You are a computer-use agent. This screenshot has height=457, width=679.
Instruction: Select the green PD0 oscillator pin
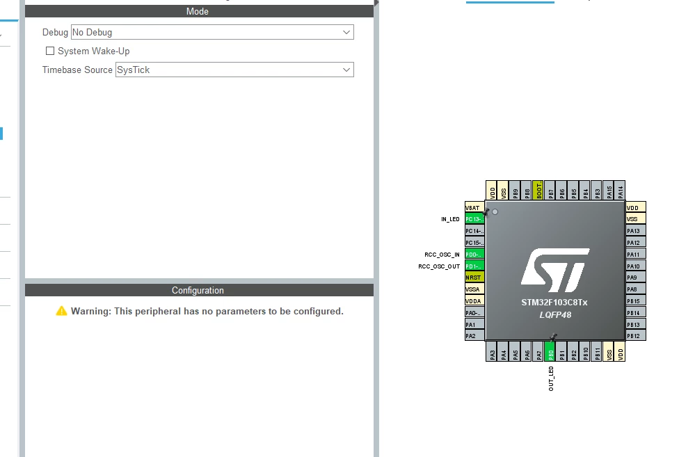[474, 254]
